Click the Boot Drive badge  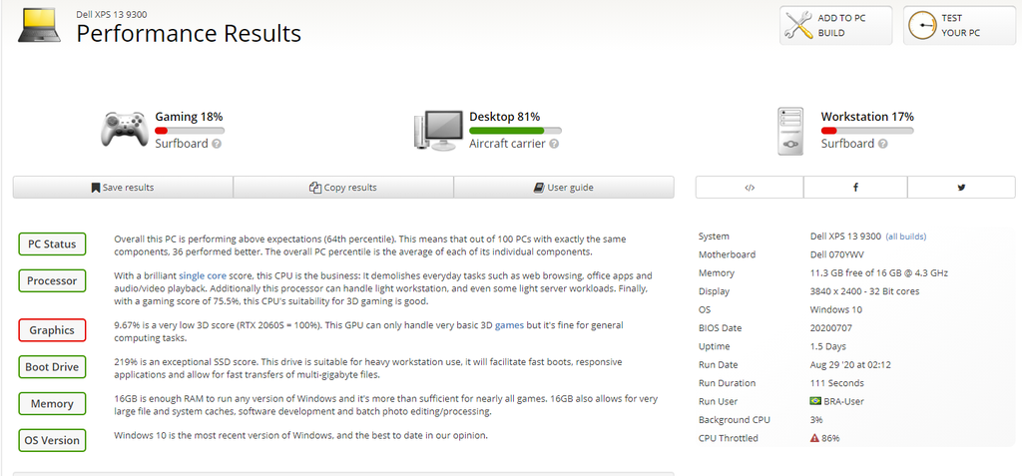[x=52, y=366]
